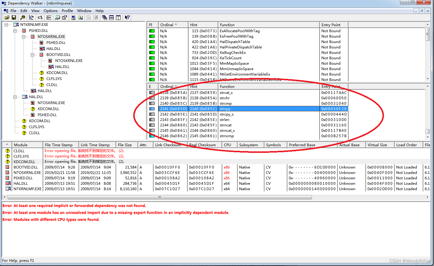Sort module list by Subsystem header
This screenshot has width=434, height=266.
[x=250, y=145]
